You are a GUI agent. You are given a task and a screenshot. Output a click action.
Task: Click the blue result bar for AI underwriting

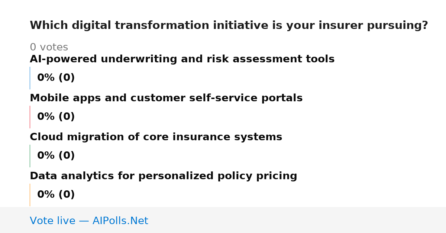[30, 78]
